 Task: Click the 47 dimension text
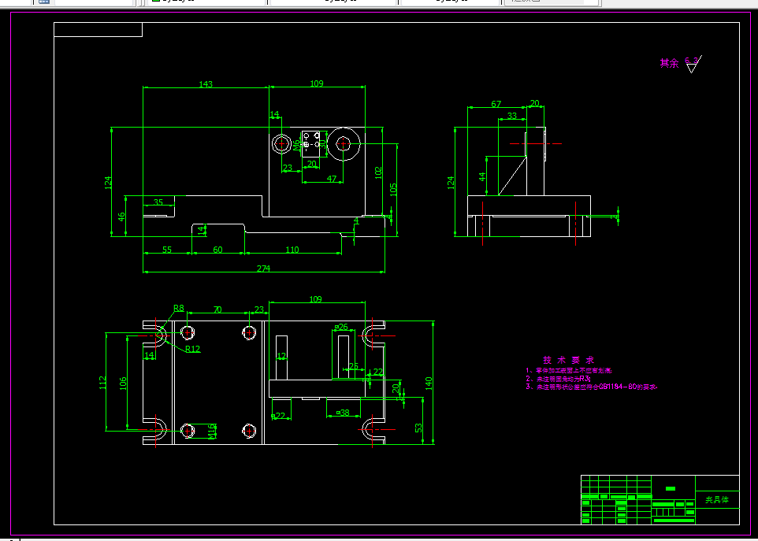[x=332, y=179]
